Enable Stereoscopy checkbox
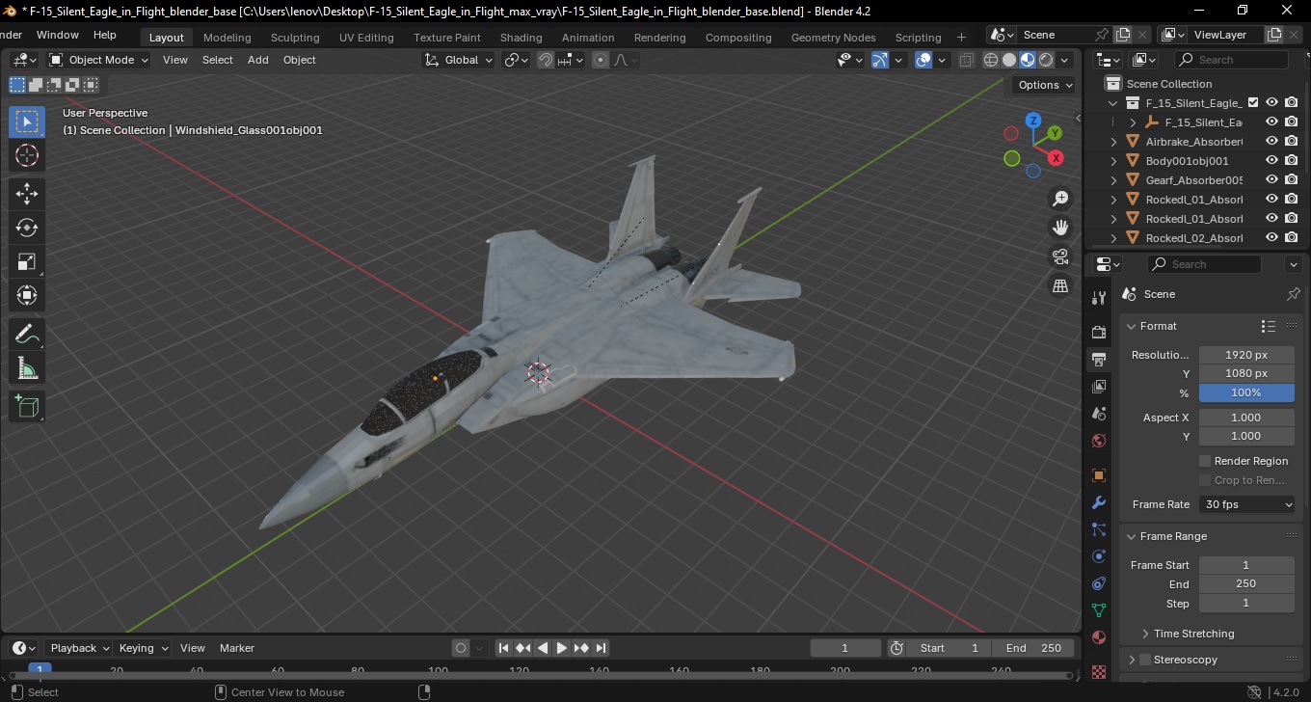 [1145, 660]
